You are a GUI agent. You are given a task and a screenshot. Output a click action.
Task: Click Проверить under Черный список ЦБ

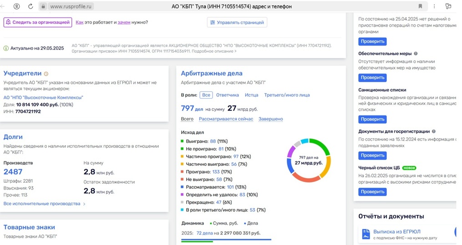[x=372, y=192]
